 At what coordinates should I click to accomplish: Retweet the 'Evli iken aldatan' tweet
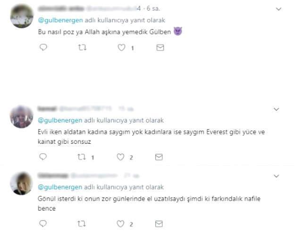click(x=82, y=157)
